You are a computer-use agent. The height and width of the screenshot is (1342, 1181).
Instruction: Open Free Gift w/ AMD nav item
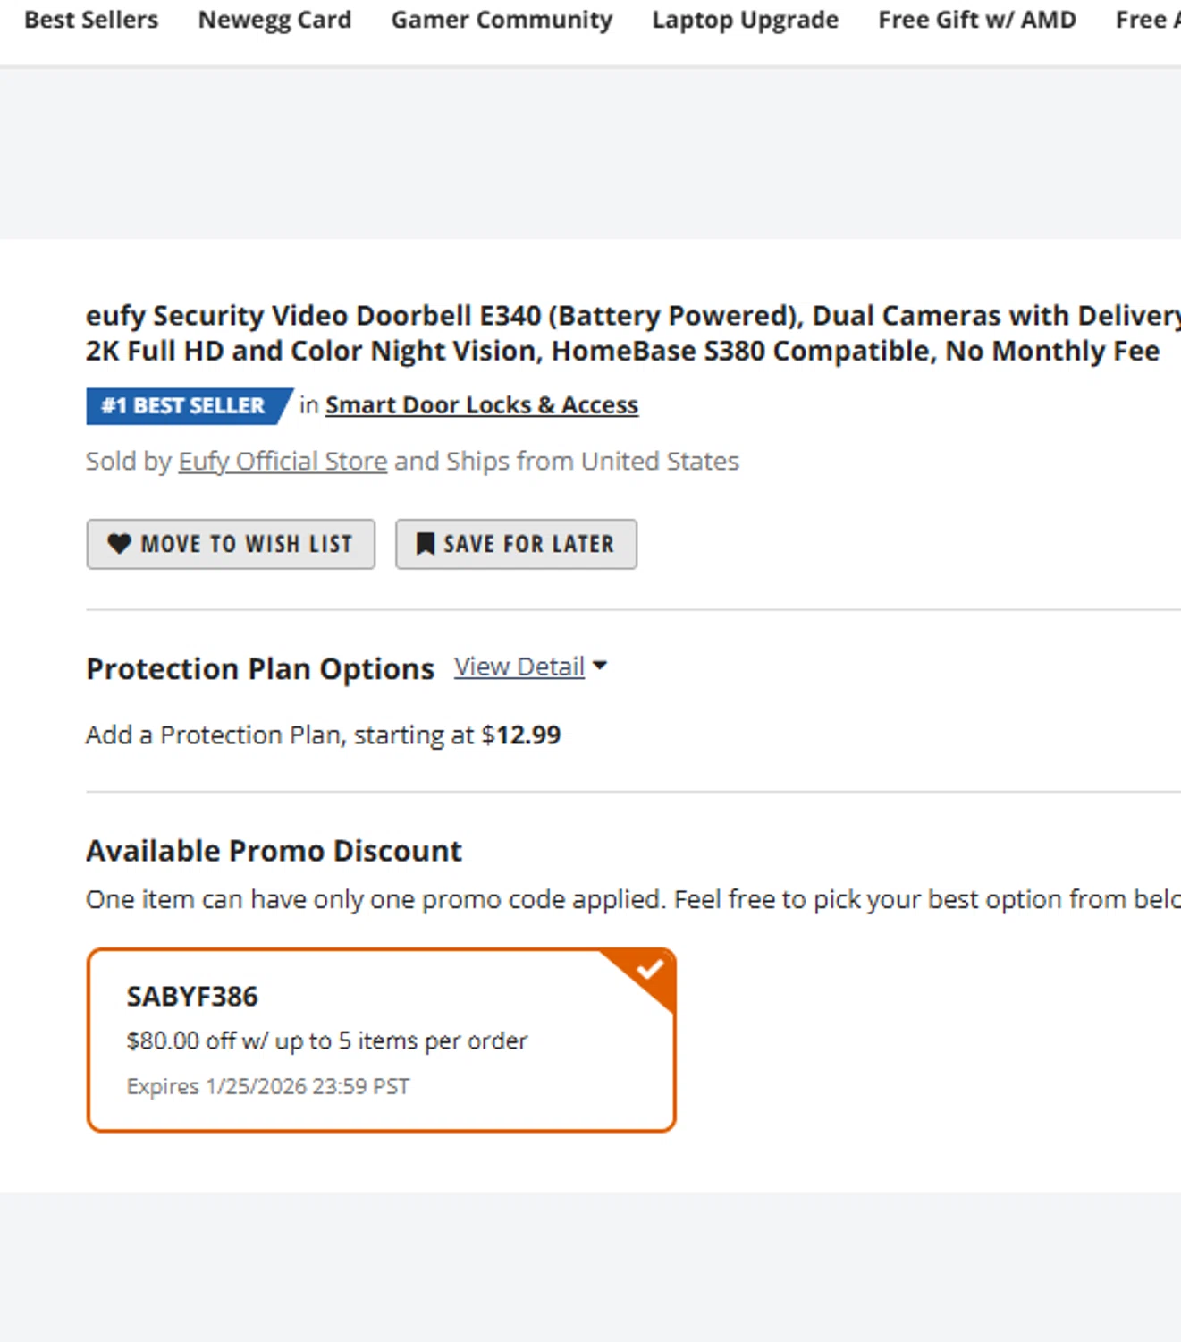(976, 20)
